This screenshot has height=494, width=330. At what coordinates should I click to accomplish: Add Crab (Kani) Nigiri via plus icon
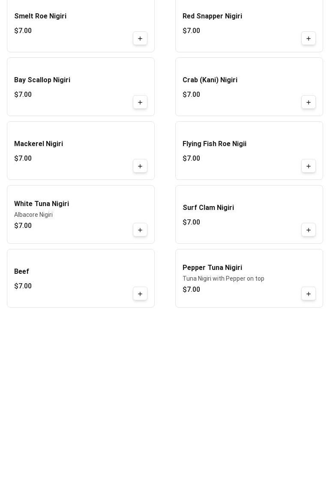pyautogui.click(x=309, y=102)
